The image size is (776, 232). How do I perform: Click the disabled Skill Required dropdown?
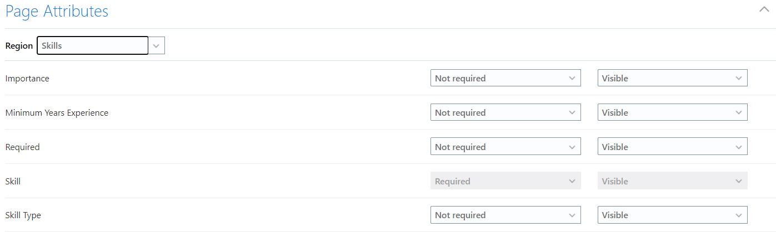coord(505,181)
